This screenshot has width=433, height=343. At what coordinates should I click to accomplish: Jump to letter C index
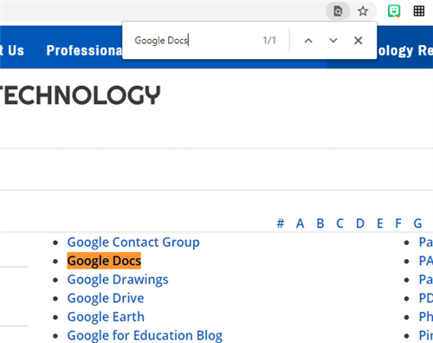click(340, 223)
